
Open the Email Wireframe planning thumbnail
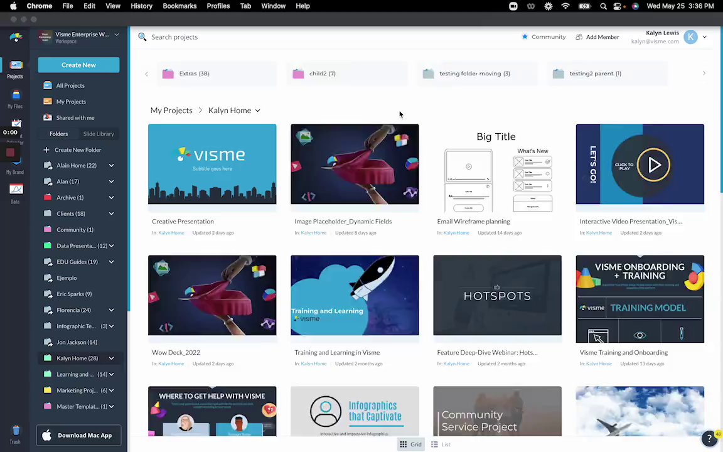coord(497,168)
